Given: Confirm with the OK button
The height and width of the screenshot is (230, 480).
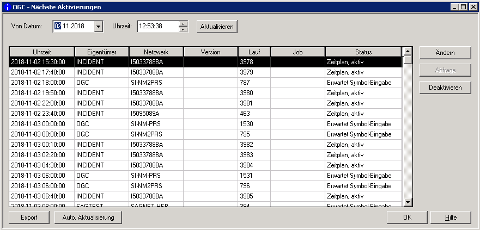Looking at the screenshot, I should (407, 217).
